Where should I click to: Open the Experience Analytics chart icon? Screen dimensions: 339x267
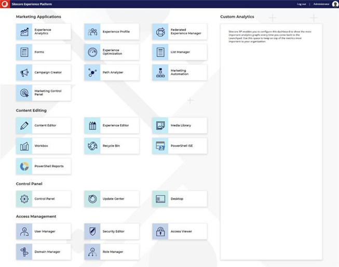pos(24,32)
